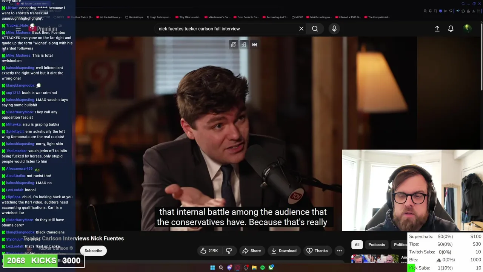Click the video title 'Tucker Carlson Interviews Nick Fuentes'
Screen dimensions: 483x272
point(74,238)
